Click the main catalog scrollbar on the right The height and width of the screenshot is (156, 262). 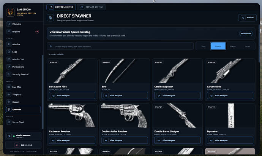tap(259, 43)
